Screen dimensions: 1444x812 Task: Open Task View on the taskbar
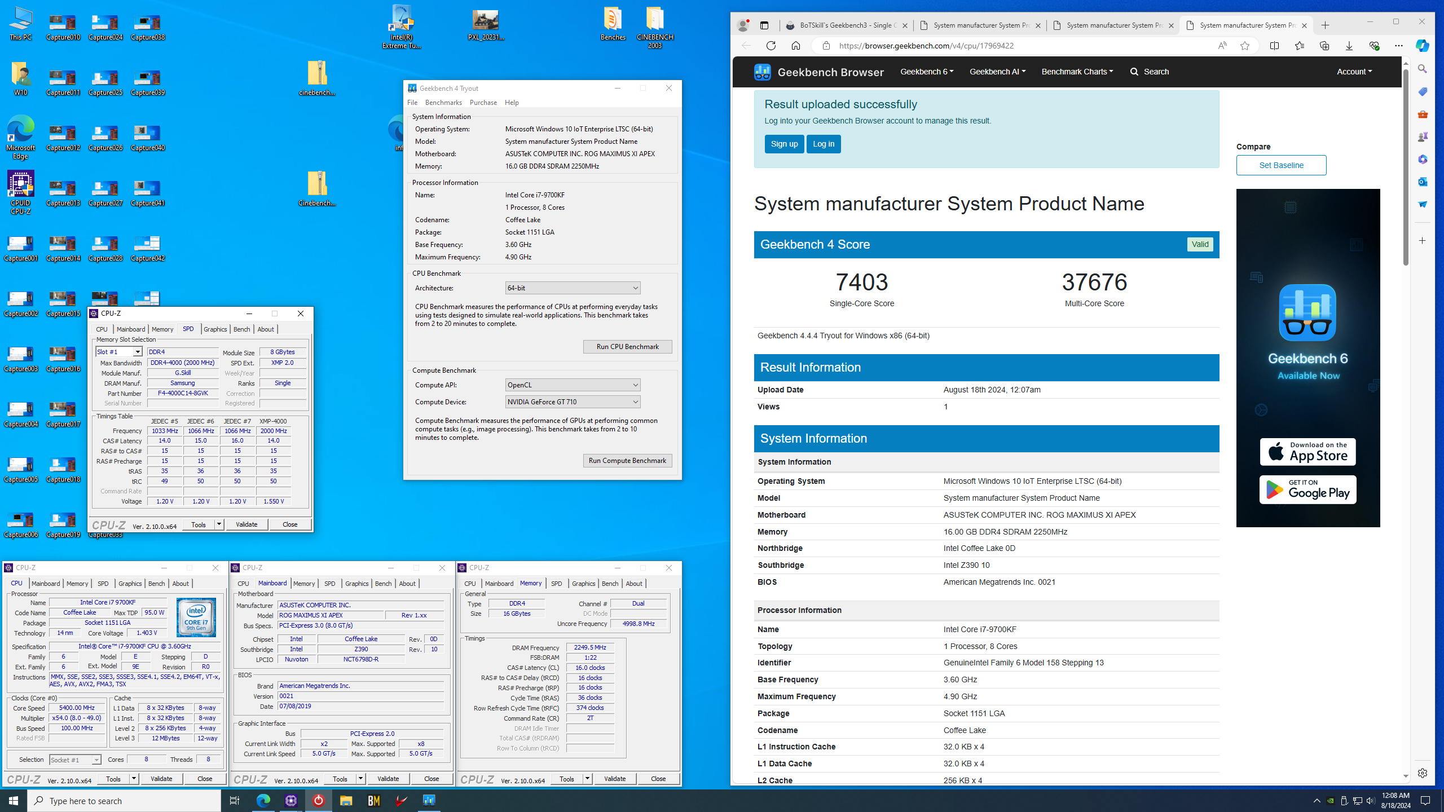(235, 801)
